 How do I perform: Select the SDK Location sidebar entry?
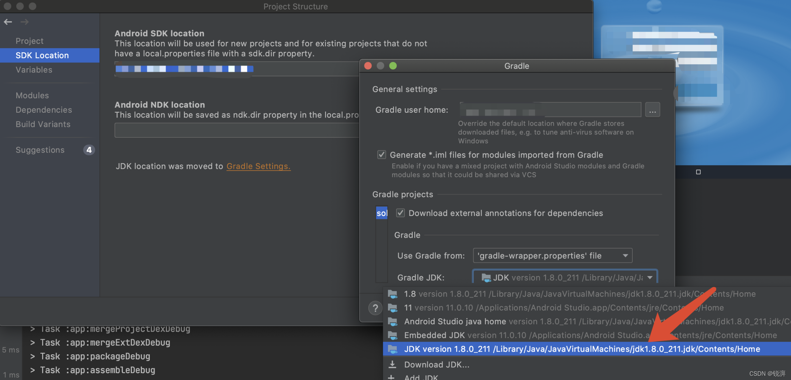click(x=42, y=55)
